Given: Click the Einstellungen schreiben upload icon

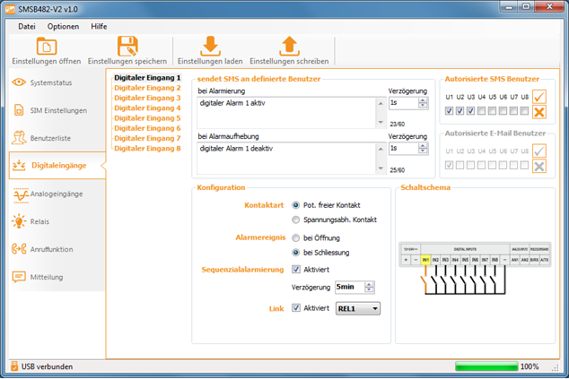Looking at the screenshot, I should [x=288, y=47].
